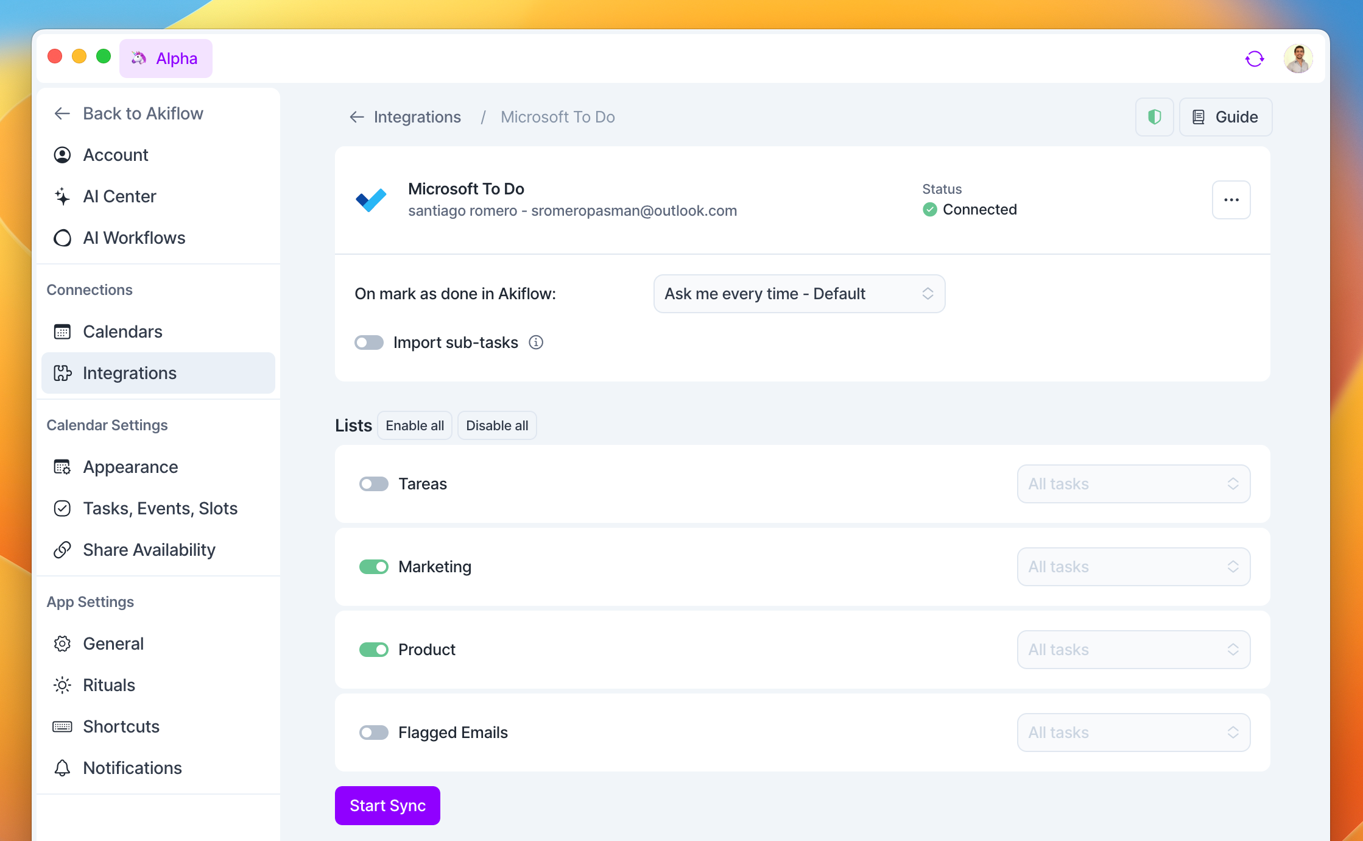Click the Alpha unicorn badge

(x=166, y=59)
